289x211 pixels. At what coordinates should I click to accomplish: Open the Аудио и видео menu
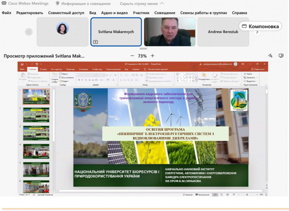pos(114,13)
